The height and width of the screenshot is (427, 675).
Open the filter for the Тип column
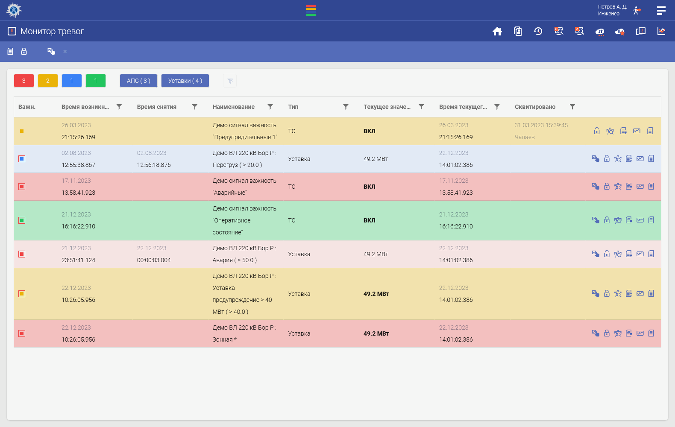pos(346,107)
